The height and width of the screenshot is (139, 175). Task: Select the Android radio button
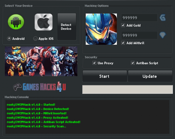tap(9, 39)
